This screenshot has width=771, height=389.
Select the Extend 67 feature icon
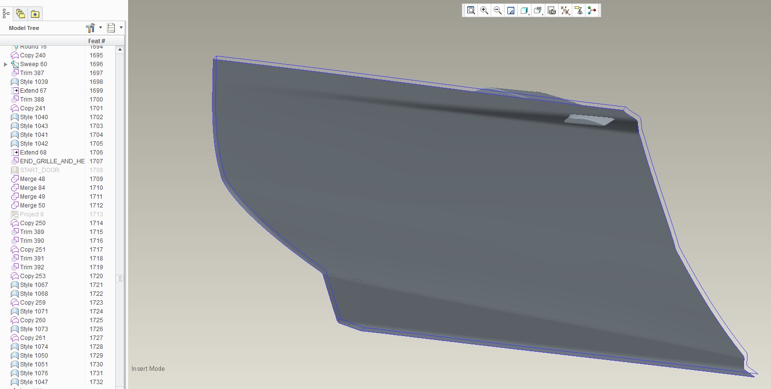(15, 91)
